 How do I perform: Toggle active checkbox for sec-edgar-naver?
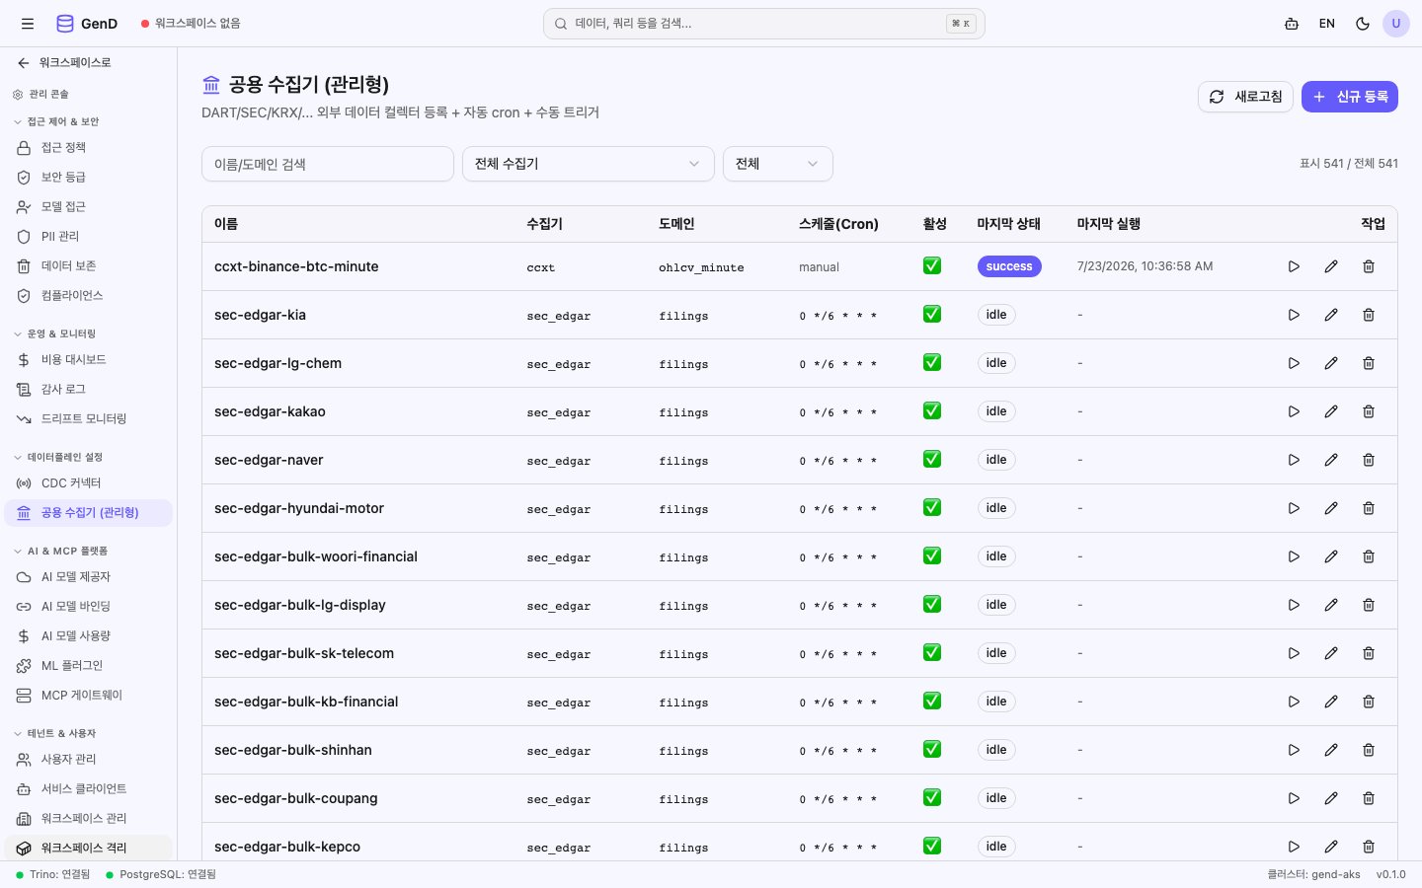pos(932,459)
